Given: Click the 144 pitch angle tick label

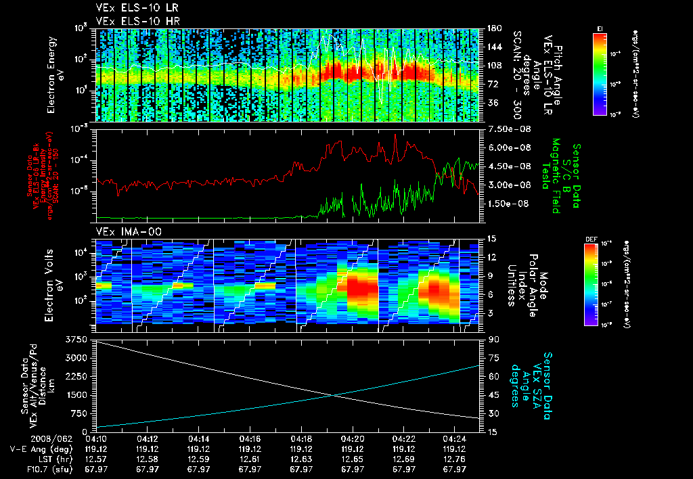Looking at the screenshot, I should [495, 47].
